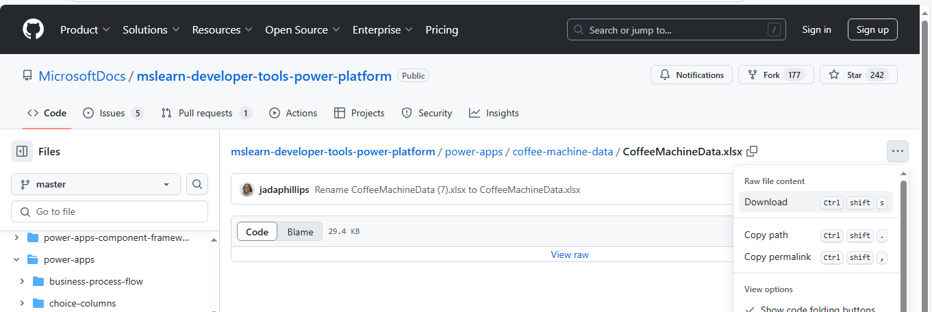This screenshot has height=312, width=932.
Task: Click the file search magnifier button
Action: tap(197, 184)
